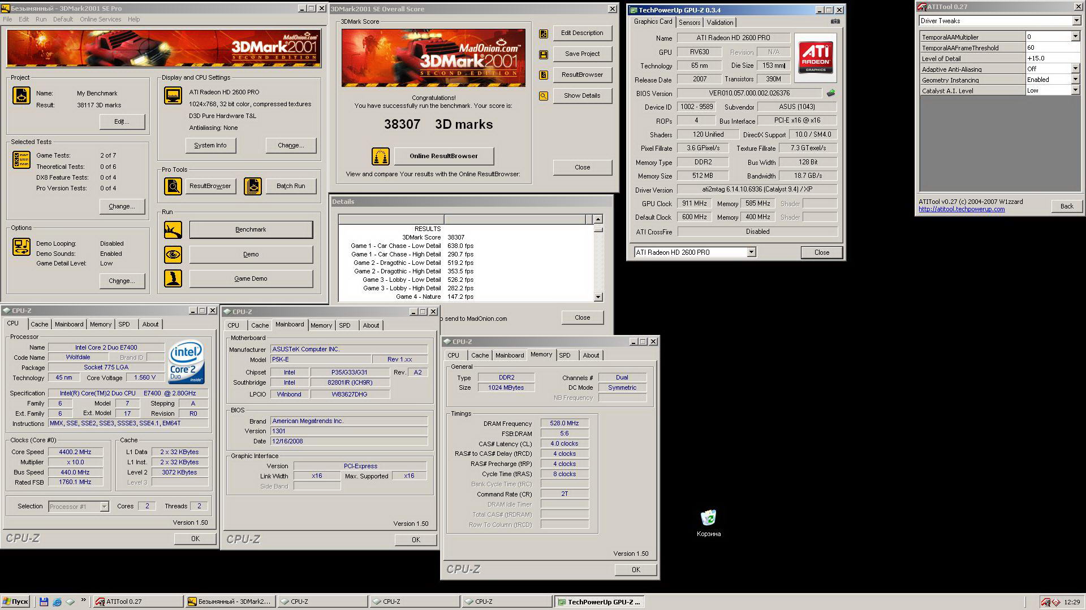Click the Batch Run icon
This screenshot has height=610, width=1086.
253,186
